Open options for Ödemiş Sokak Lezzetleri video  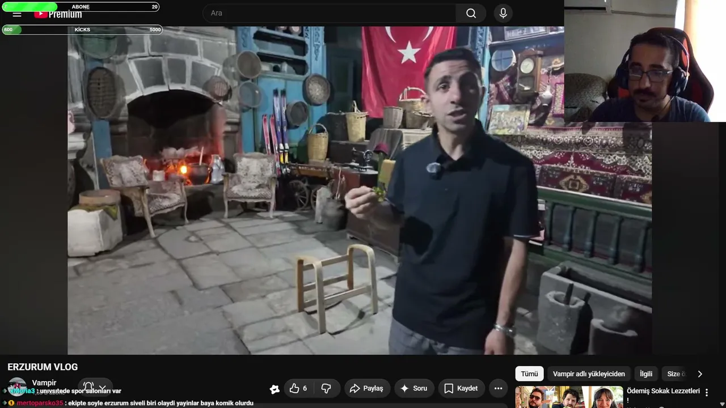(x=707, y=393)
